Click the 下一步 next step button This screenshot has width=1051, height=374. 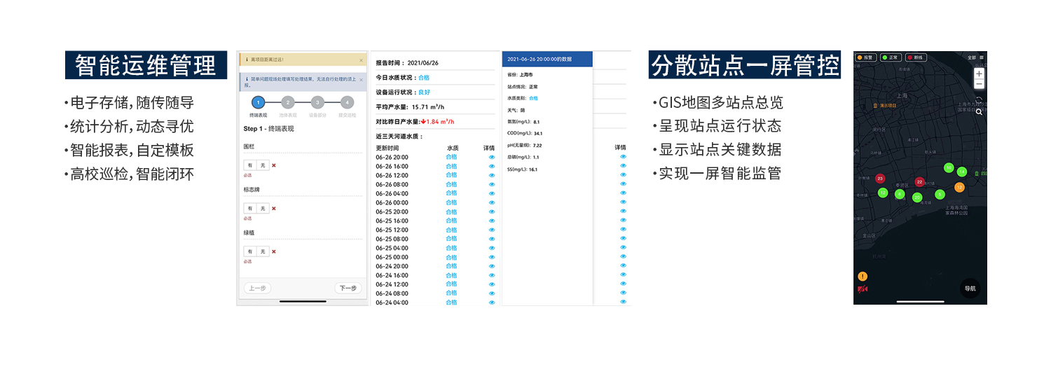pos(348,288)
